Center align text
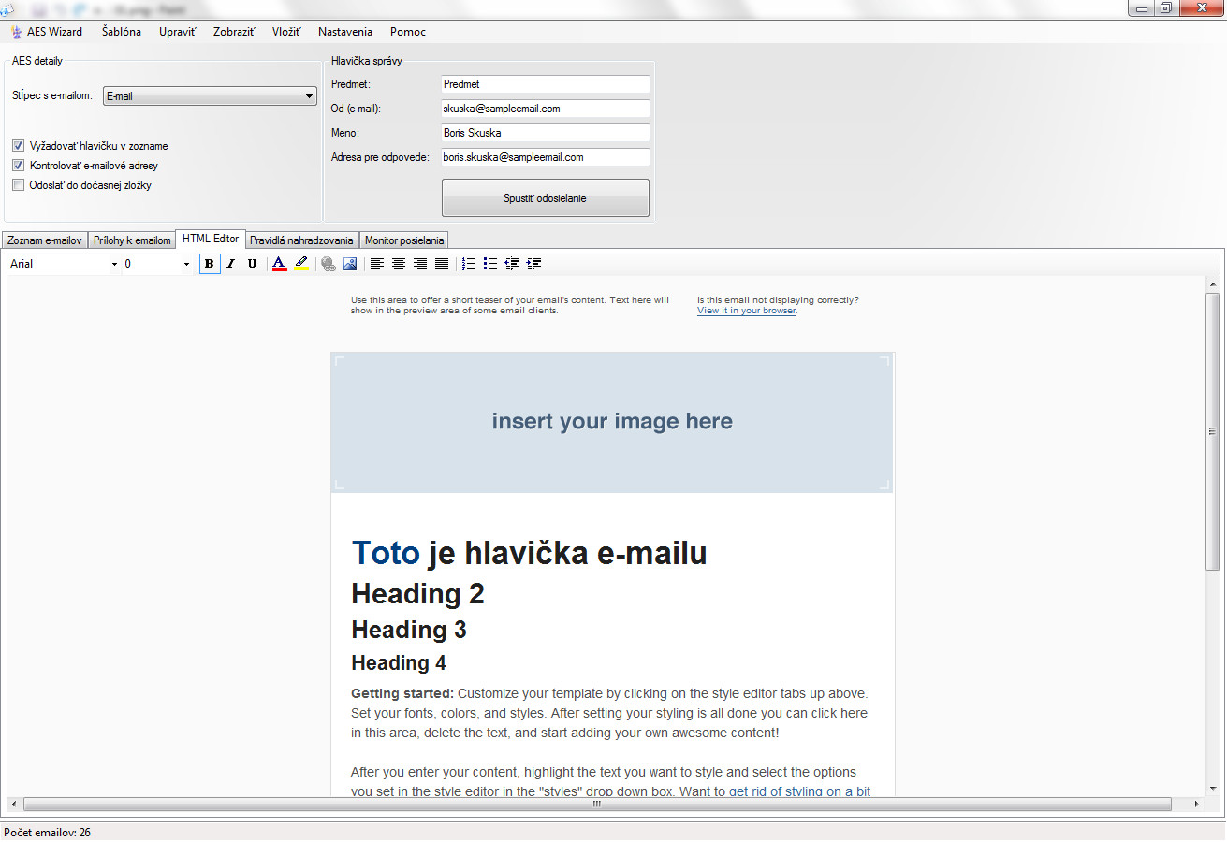The height and width of the screenshot is (842, 1227). click(398, 264)
